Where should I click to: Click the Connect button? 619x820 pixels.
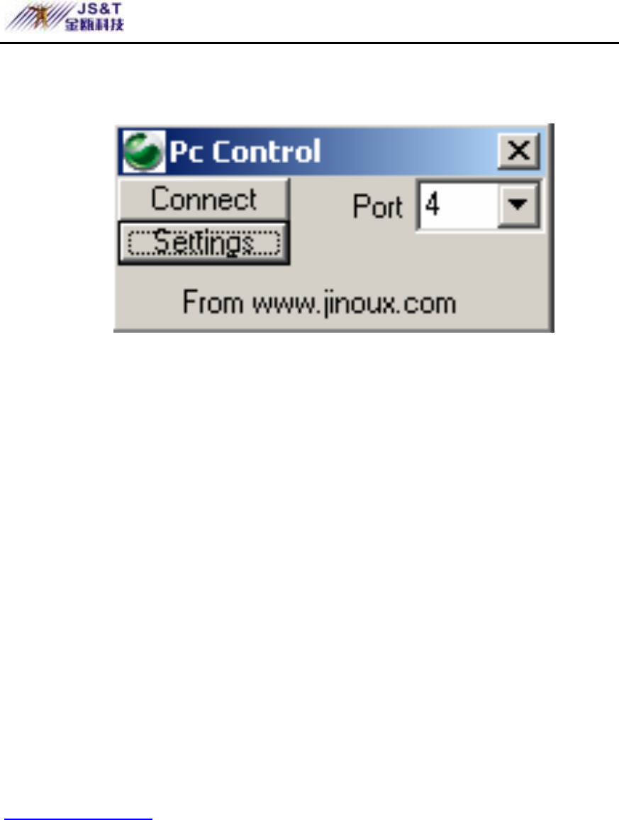(203, 199)
